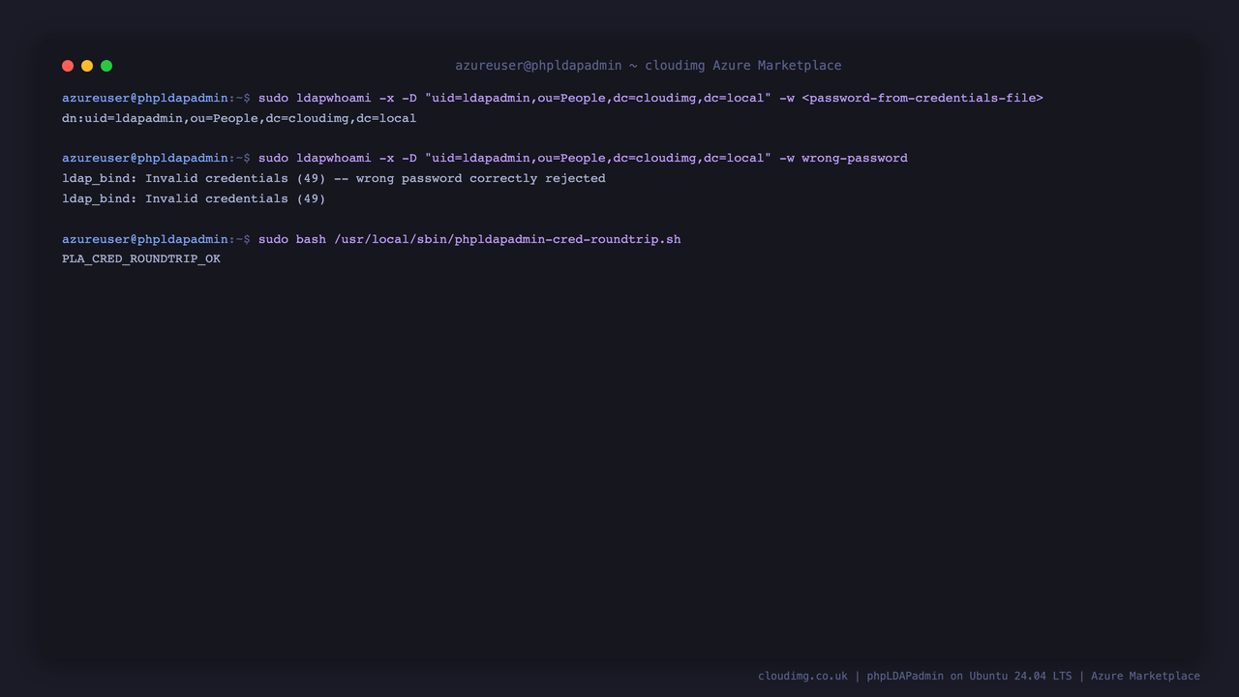Click the ldapwhoami command using wrong-password
1239x697 pixels.
click(x=583, y=158)
